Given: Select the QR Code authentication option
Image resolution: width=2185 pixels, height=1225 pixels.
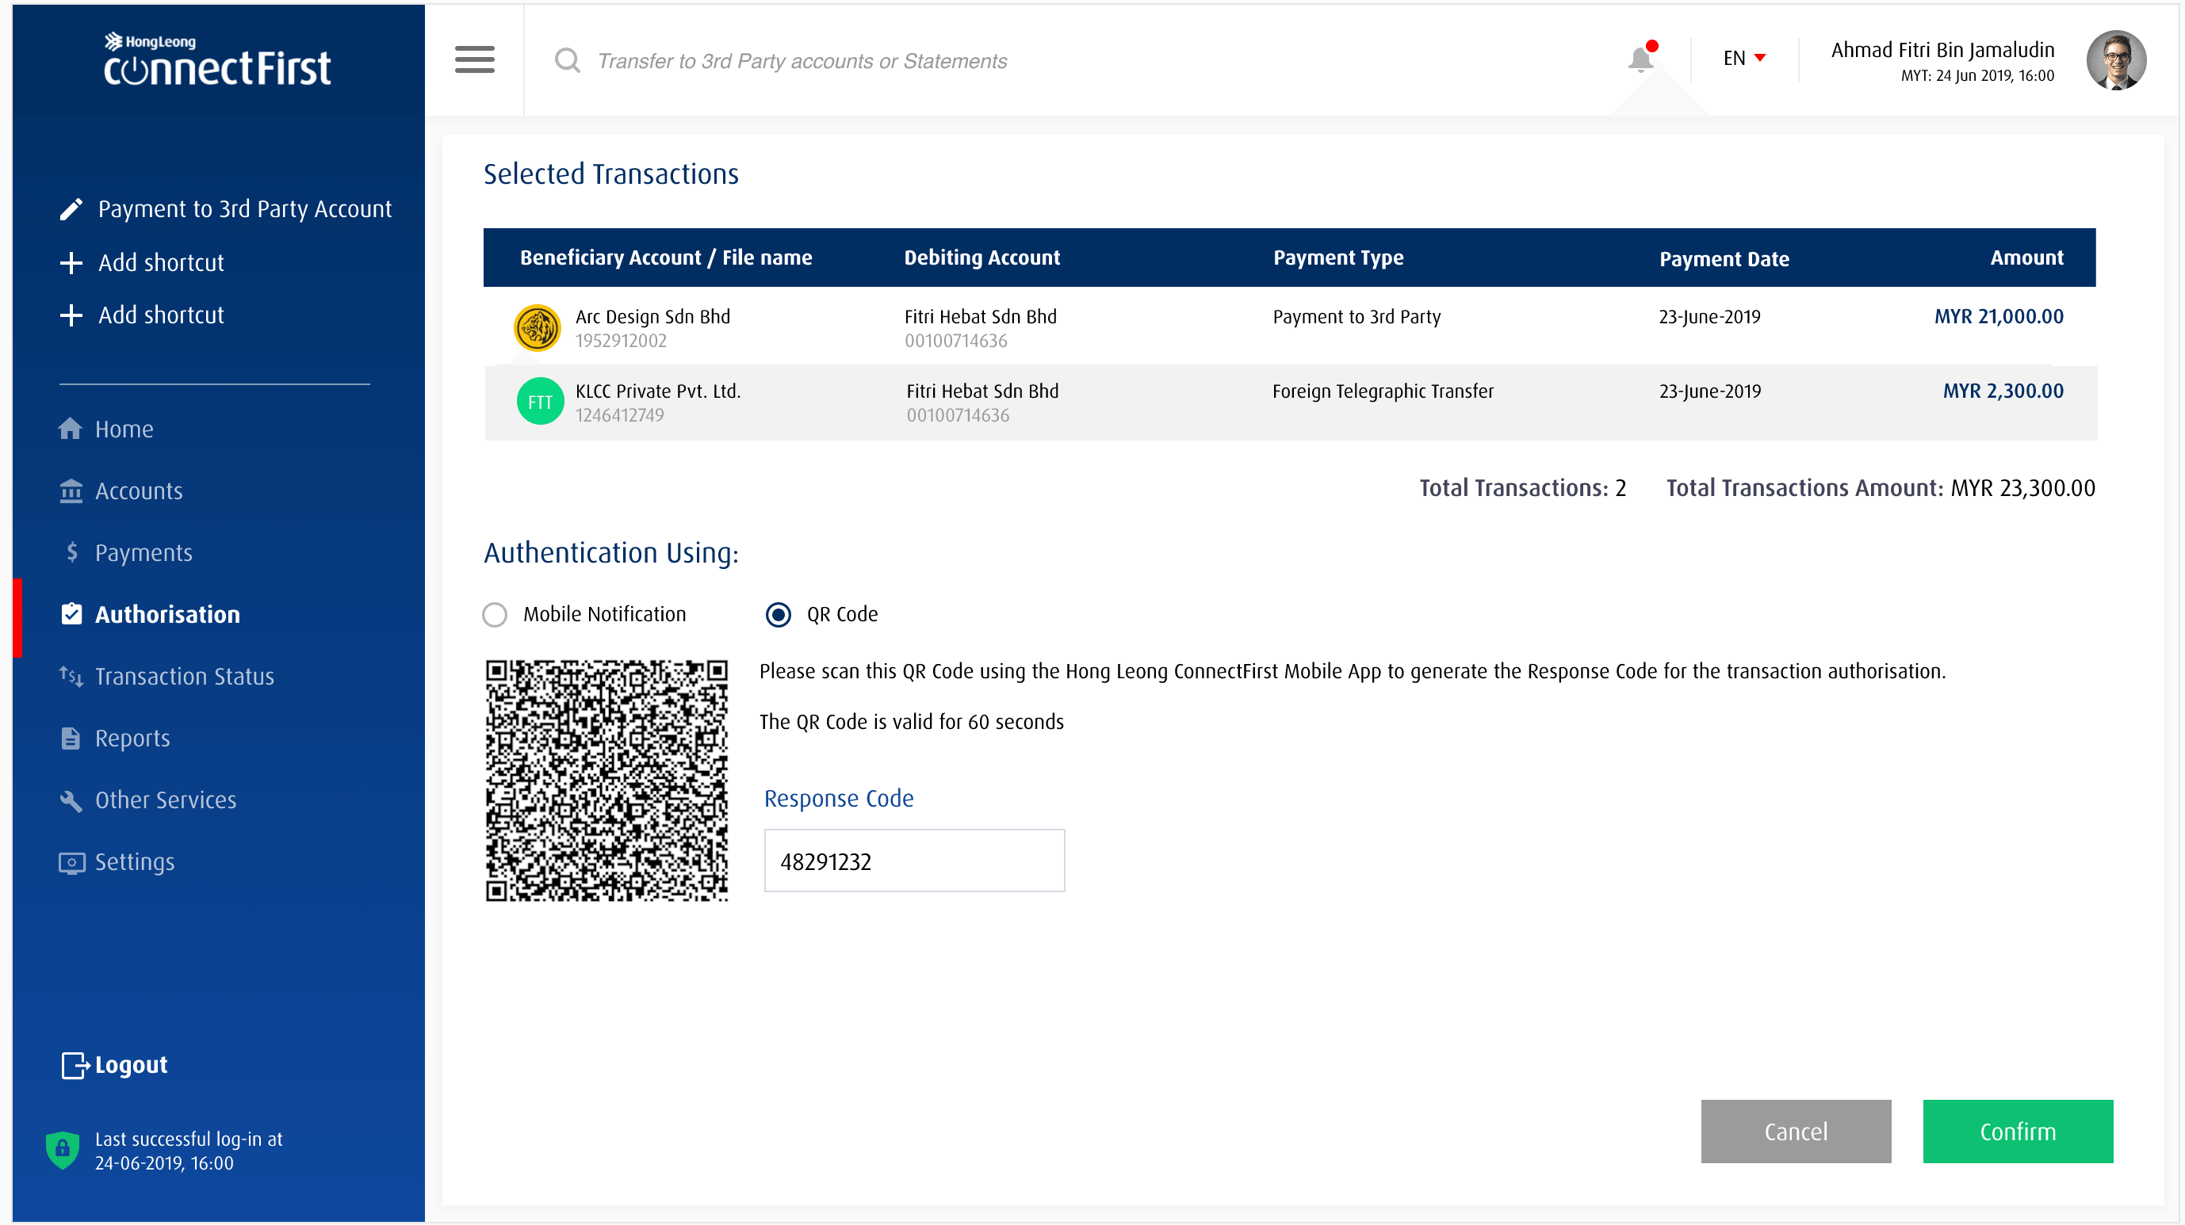Looking at the screenshot, I should 778,615.
